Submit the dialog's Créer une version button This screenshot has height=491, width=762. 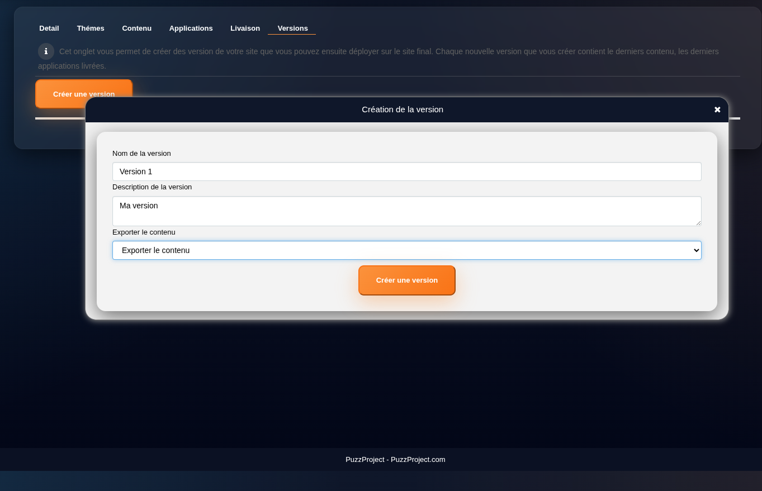click(406, 280)
